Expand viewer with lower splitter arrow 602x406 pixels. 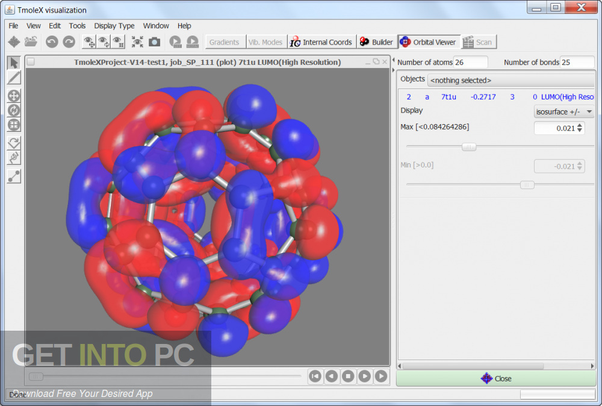[393, 70]
